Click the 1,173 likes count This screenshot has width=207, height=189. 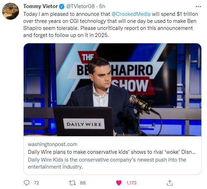point(131,183)
